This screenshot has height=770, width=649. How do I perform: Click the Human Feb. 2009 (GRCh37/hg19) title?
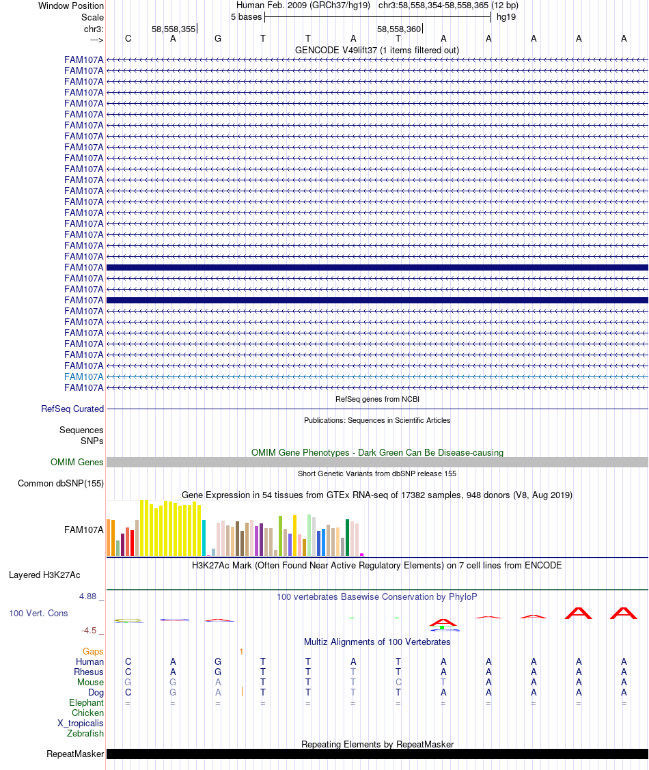[303, 5]
